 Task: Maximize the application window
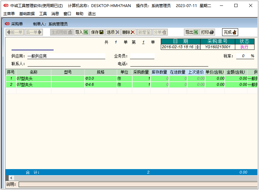pyautogui.click(x=236, y=6)
